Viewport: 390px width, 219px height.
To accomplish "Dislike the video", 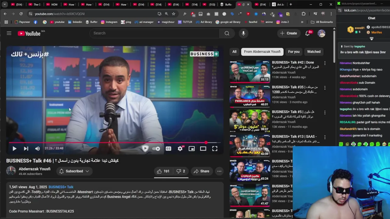I will [181, 171].
